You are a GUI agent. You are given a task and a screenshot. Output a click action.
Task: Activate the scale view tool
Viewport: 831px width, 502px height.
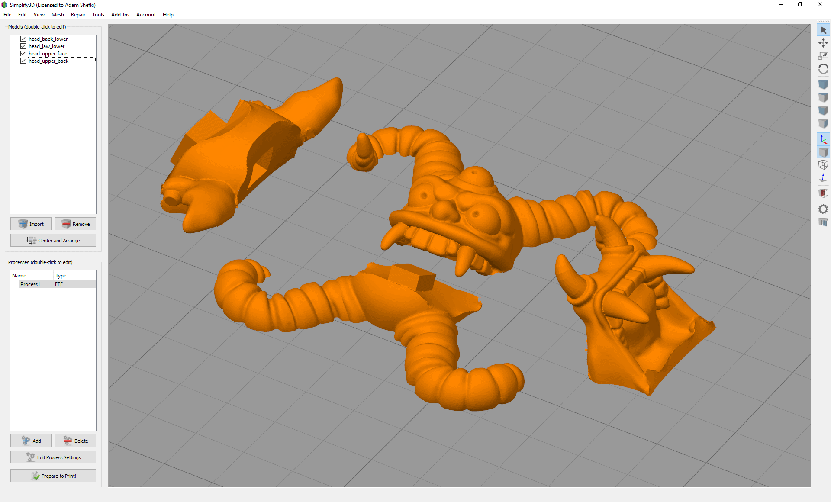click(823, 56)
